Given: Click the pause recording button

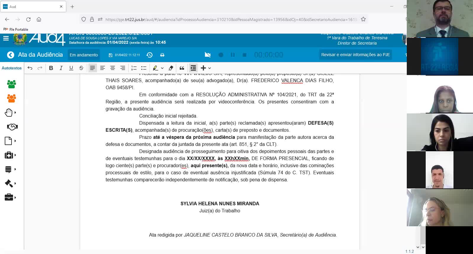Looking at the screenshot, I should [x=233, y=55].
